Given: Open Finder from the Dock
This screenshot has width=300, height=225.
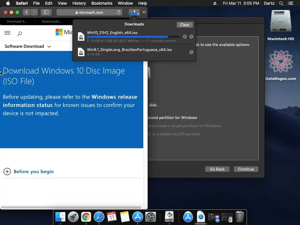Looking at the screenshot, I should coord(60,217).
